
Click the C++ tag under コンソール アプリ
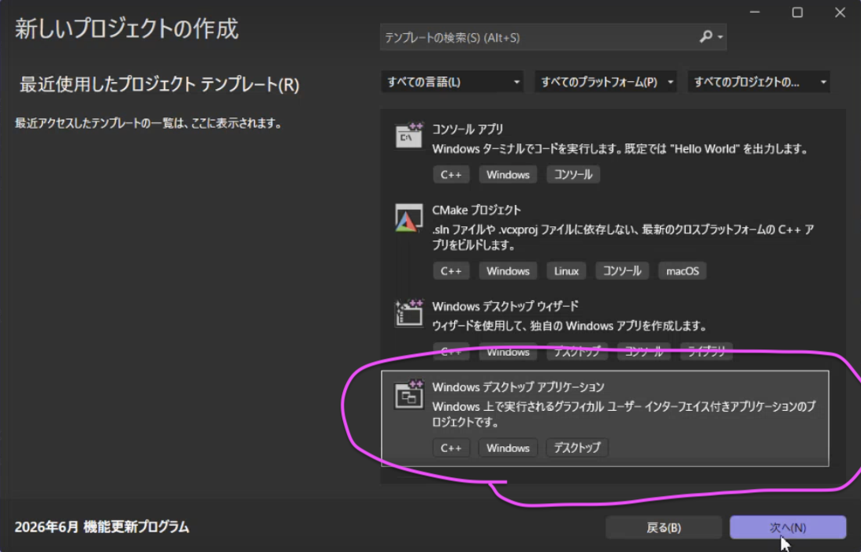[451, 174]
